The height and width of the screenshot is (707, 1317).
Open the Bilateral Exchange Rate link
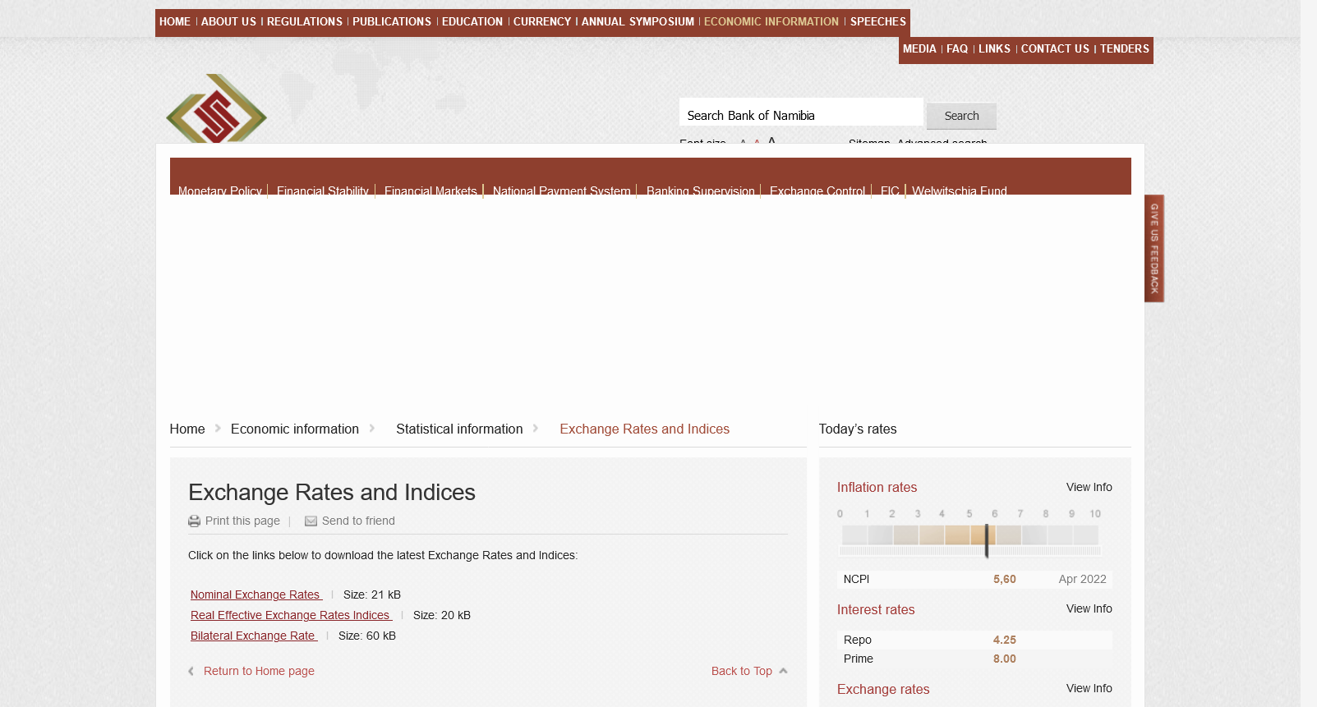(x=253, y=636)
